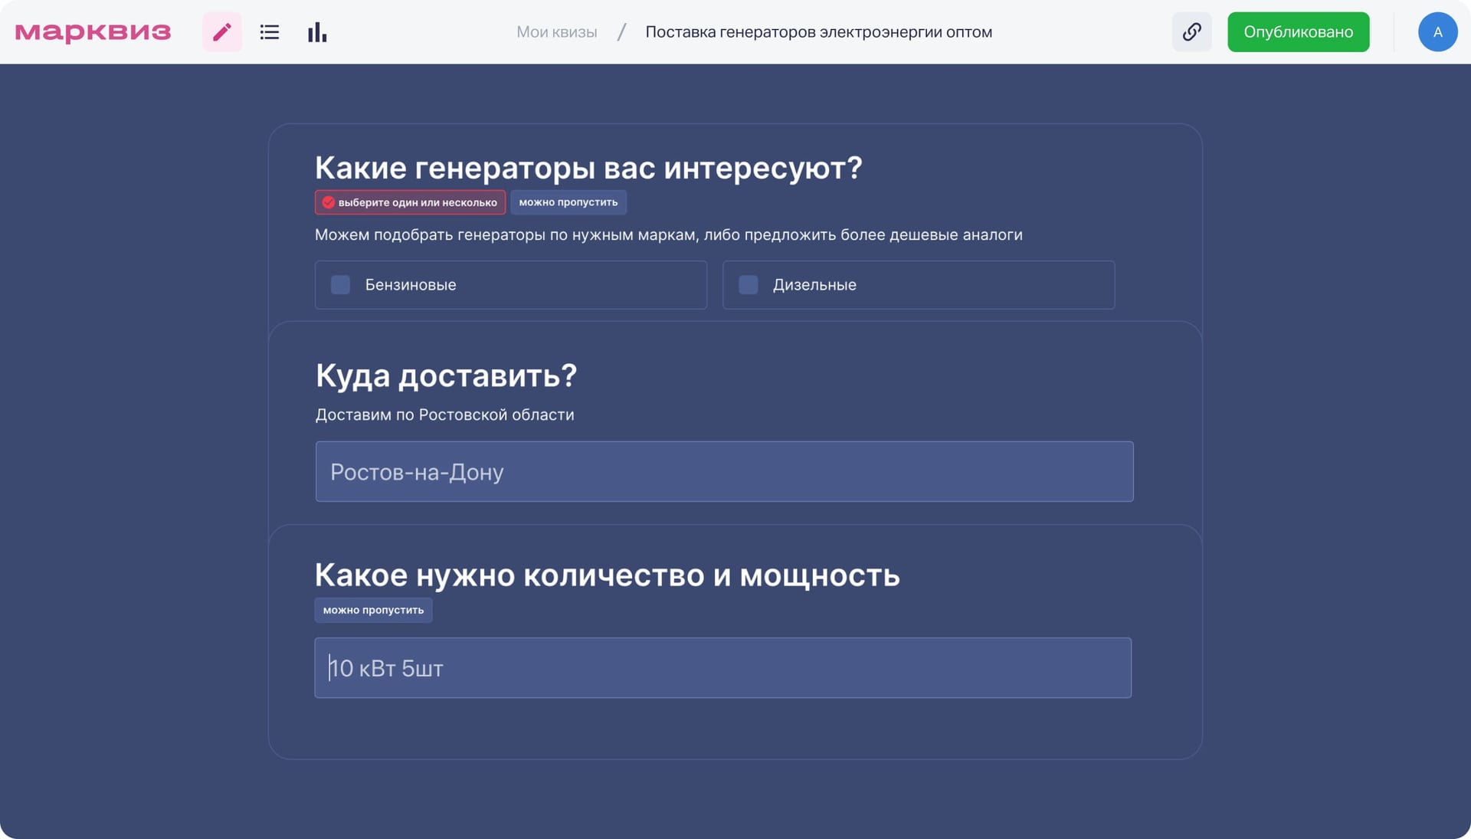Click the Ростов-на-Дону delivery input field
This screenshot has height=839, width=1471.
tap(724, 472)
